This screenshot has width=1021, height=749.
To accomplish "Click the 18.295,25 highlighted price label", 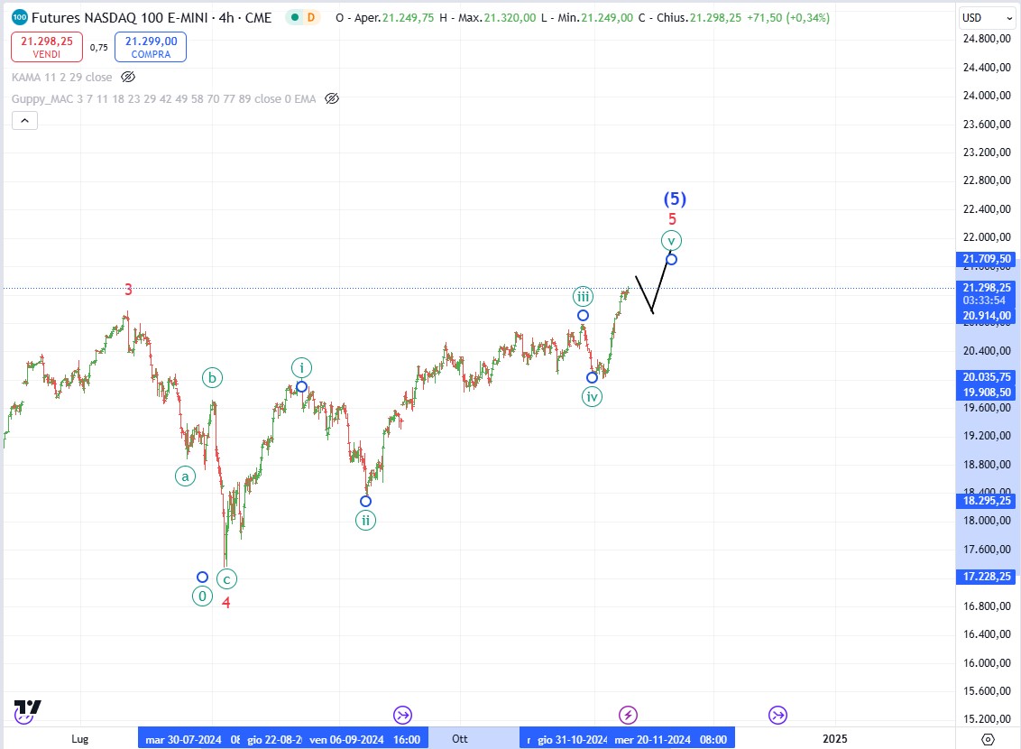I will pos(987,501).
